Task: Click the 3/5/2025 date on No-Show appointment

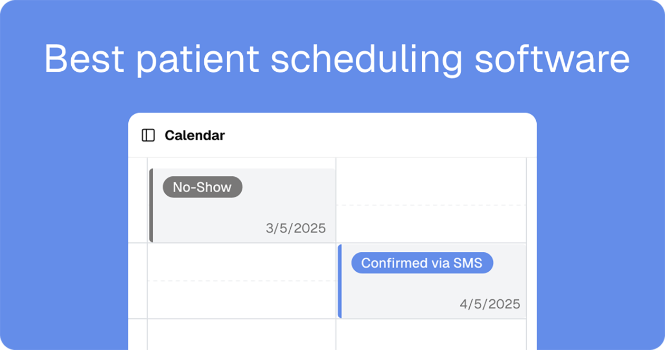Action: (x=296, y=229)
